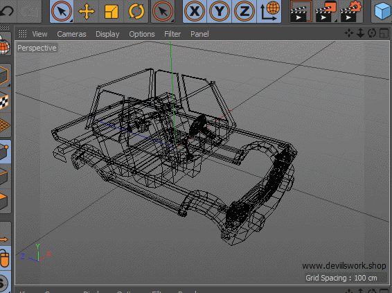Open the Filter menu

[x=172, y=34]
